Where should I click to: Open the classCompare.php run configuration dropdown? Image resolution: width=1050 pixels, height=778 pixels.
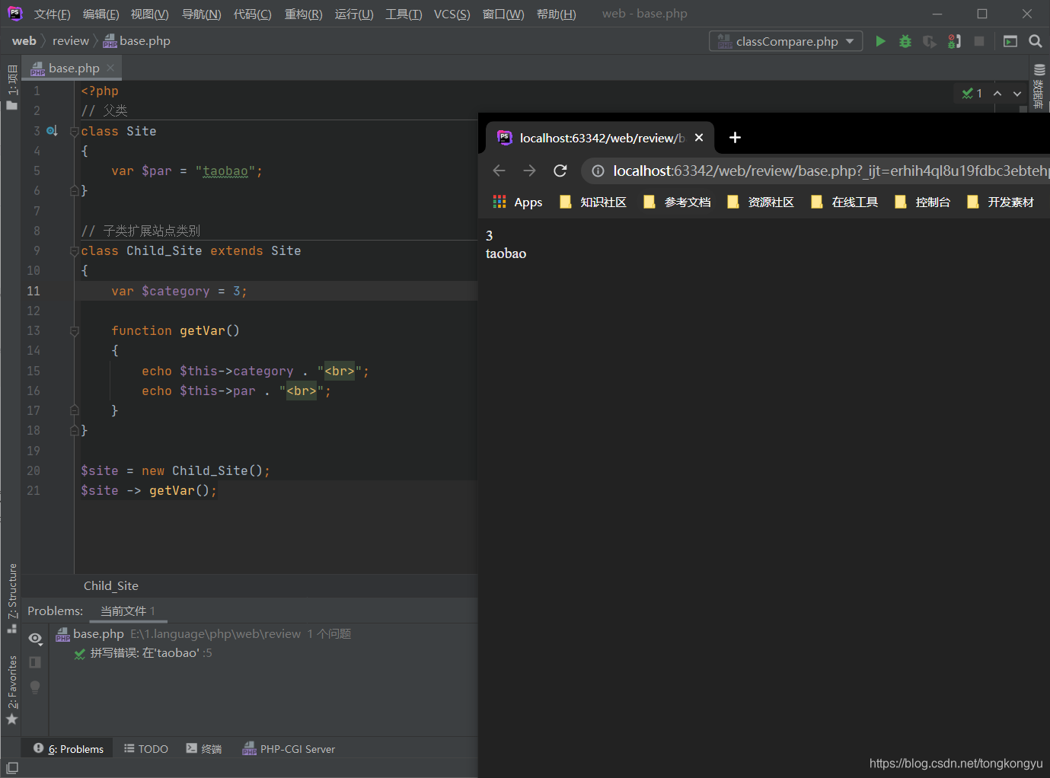click(x=786, y=41)
